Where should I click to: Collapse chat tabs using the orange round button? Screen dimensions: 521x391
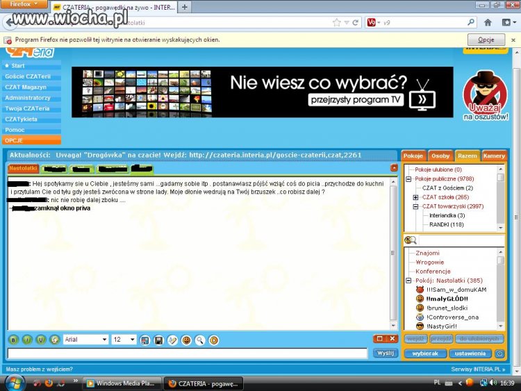coord(394,168)
